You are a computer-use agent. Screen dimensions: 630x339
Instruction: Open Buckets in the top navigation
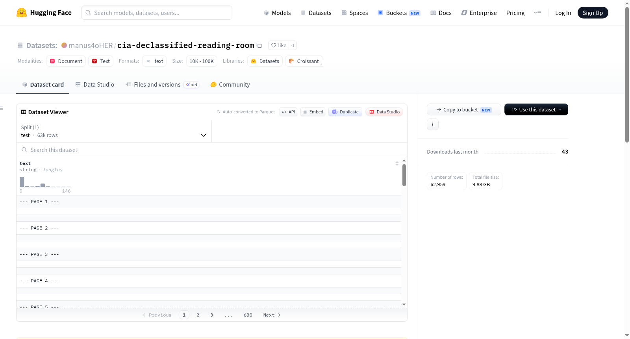(x=399, y=13)
